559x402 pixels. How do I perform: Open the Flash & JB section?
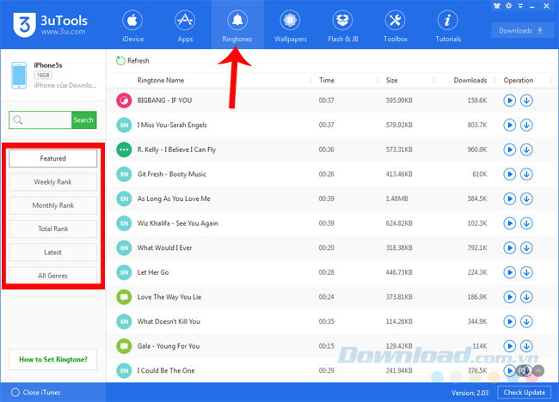pyautogui.click(x=342, y=26)
